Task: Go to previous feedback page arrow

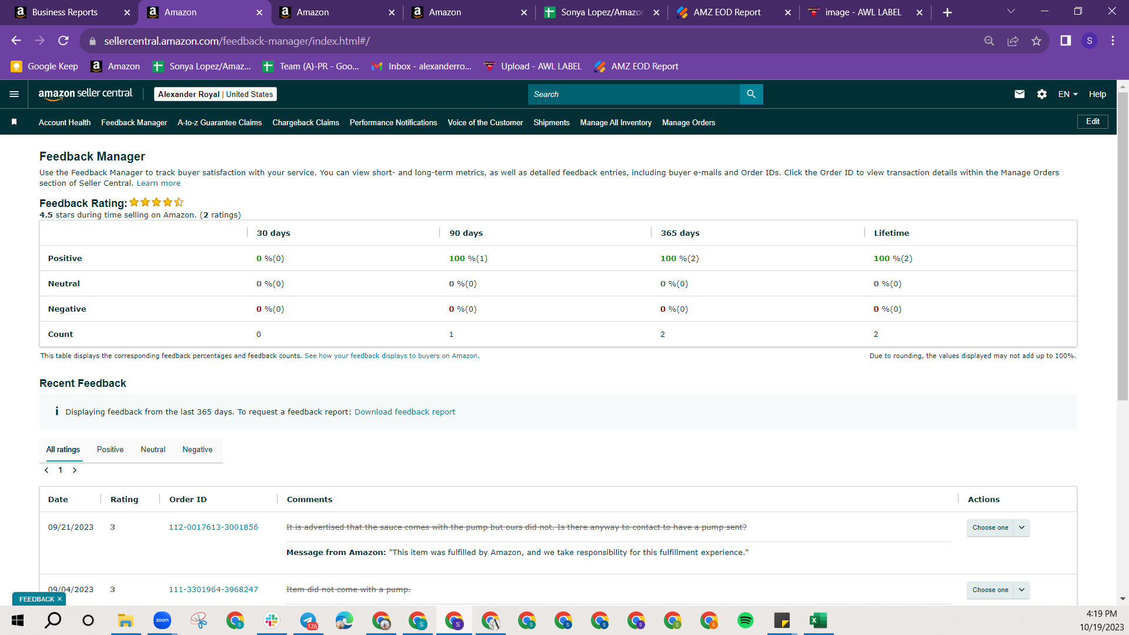Action: 46,470
